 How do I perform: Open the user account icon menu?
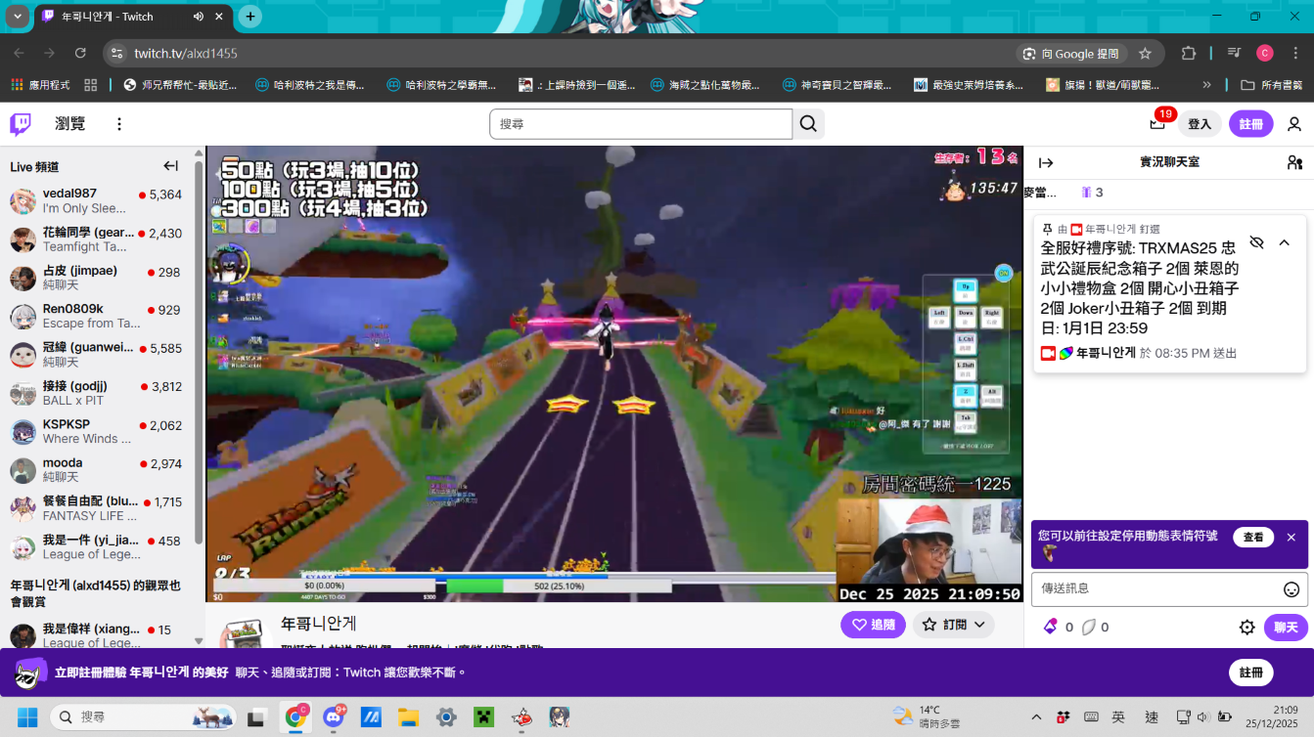pyautogui.click(x=1293, y=124)
